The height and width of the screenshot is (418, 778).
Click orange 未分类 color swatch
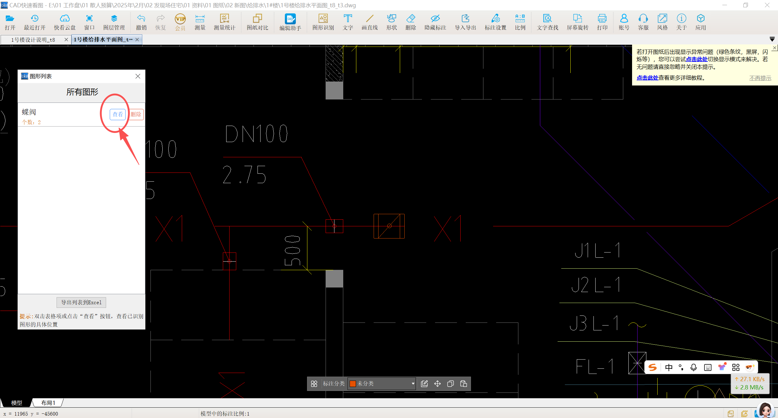(x=353, y=384)
